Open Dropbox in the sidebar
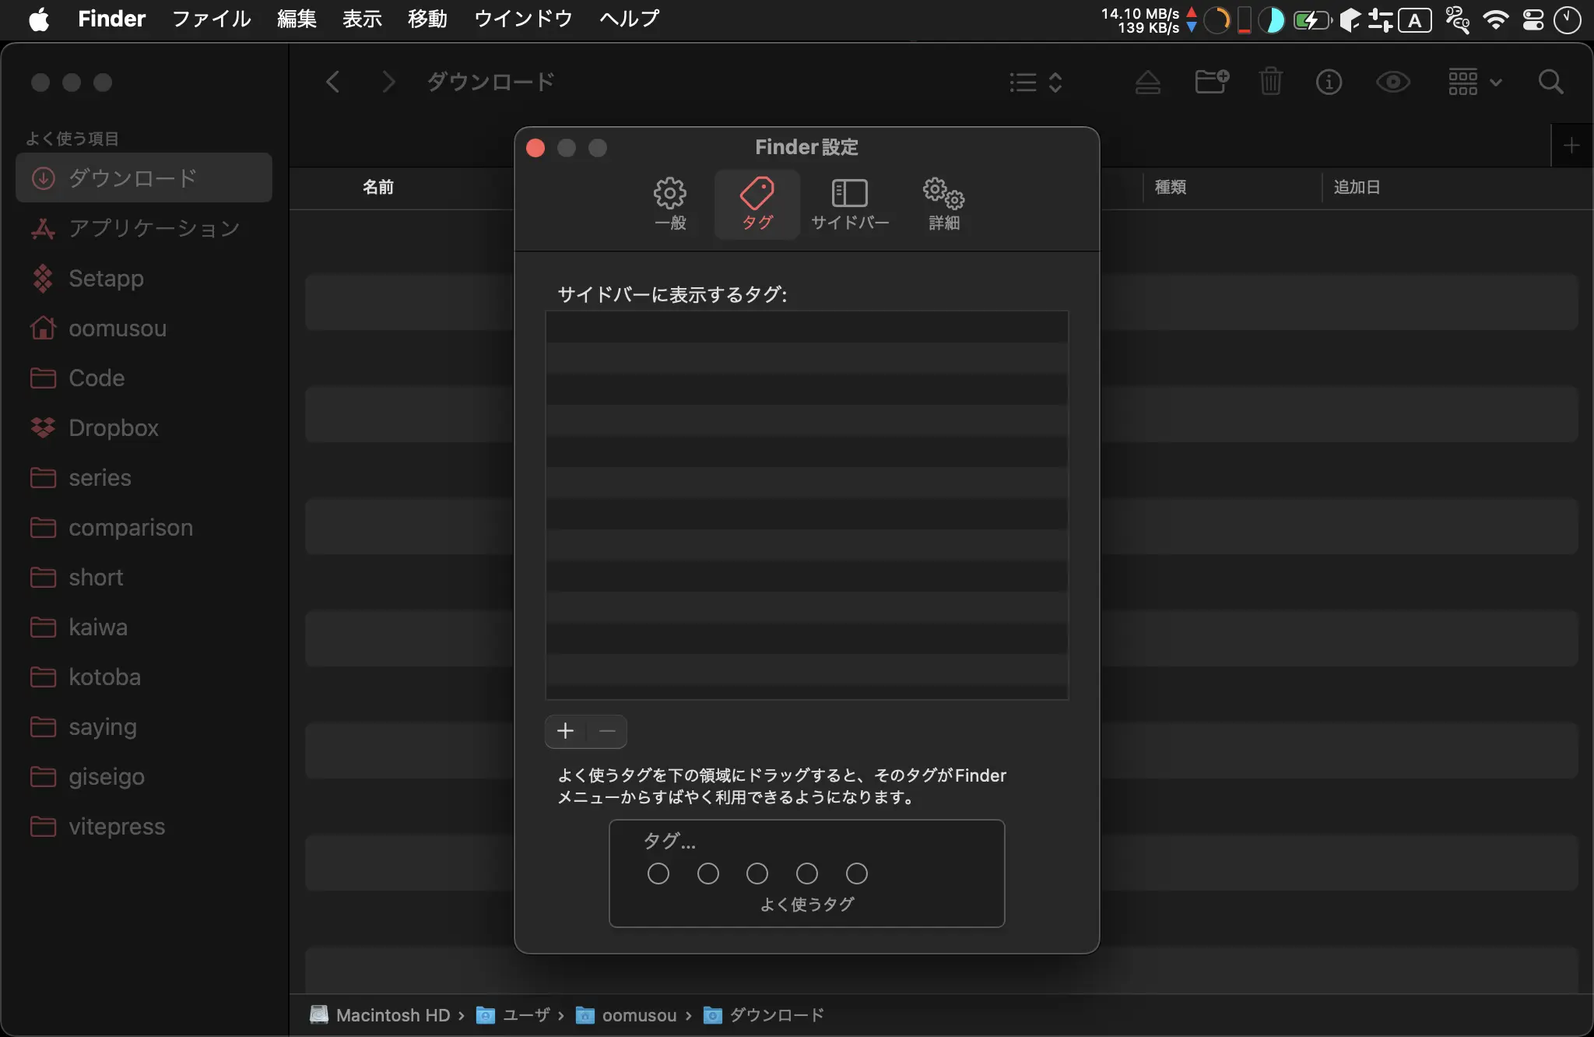Image resolution: width=1594 pixels, height=1037 pixels. coord(144,427)
